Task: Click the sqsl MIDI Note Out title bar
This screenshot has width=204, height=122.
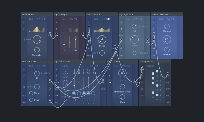Action: coord(167,14)
